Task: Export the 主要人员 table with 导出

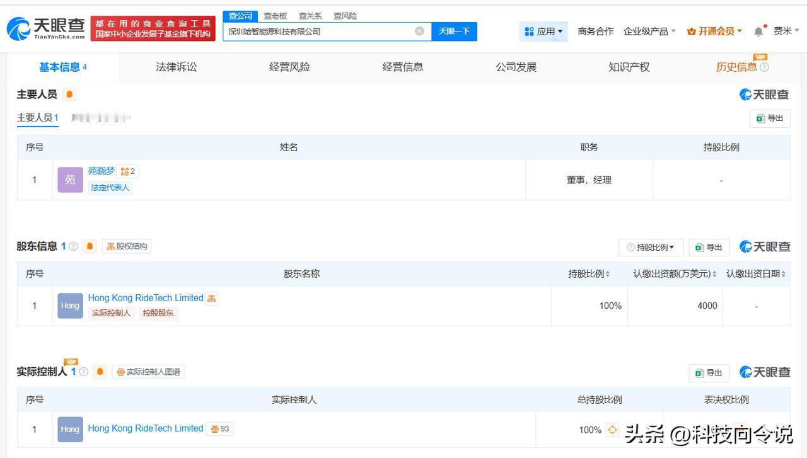Action: point(770,118)
